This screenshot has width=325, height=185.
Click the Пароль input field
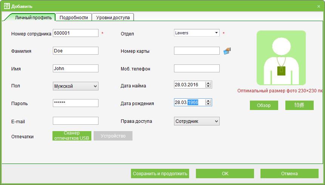pyautogui.click(x=75, y=103)
